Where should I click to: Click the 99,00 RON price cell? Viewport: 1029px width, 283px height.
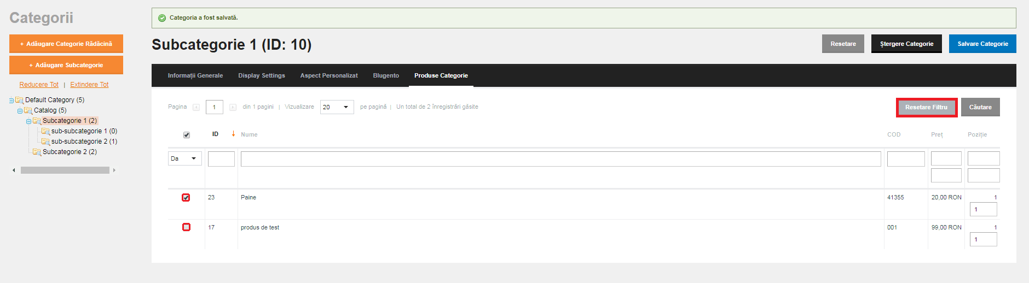click(x=946, y=227)
